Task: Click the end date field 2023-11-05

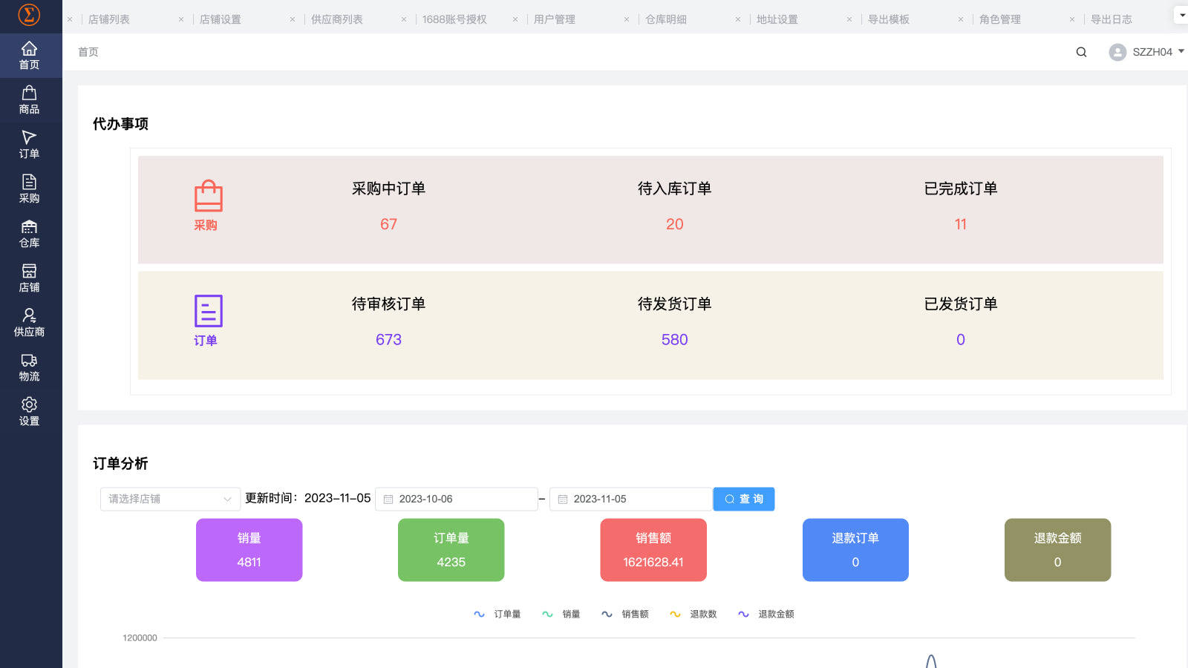Action: click(x=631, y=499)
